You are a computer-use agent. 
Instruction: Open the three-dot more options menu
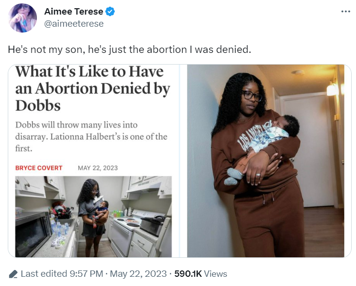(345, 12)
